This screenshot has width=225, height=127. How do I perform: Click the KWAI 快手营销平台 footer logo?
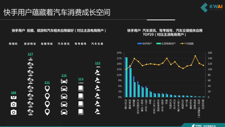(x=204, y=126)
